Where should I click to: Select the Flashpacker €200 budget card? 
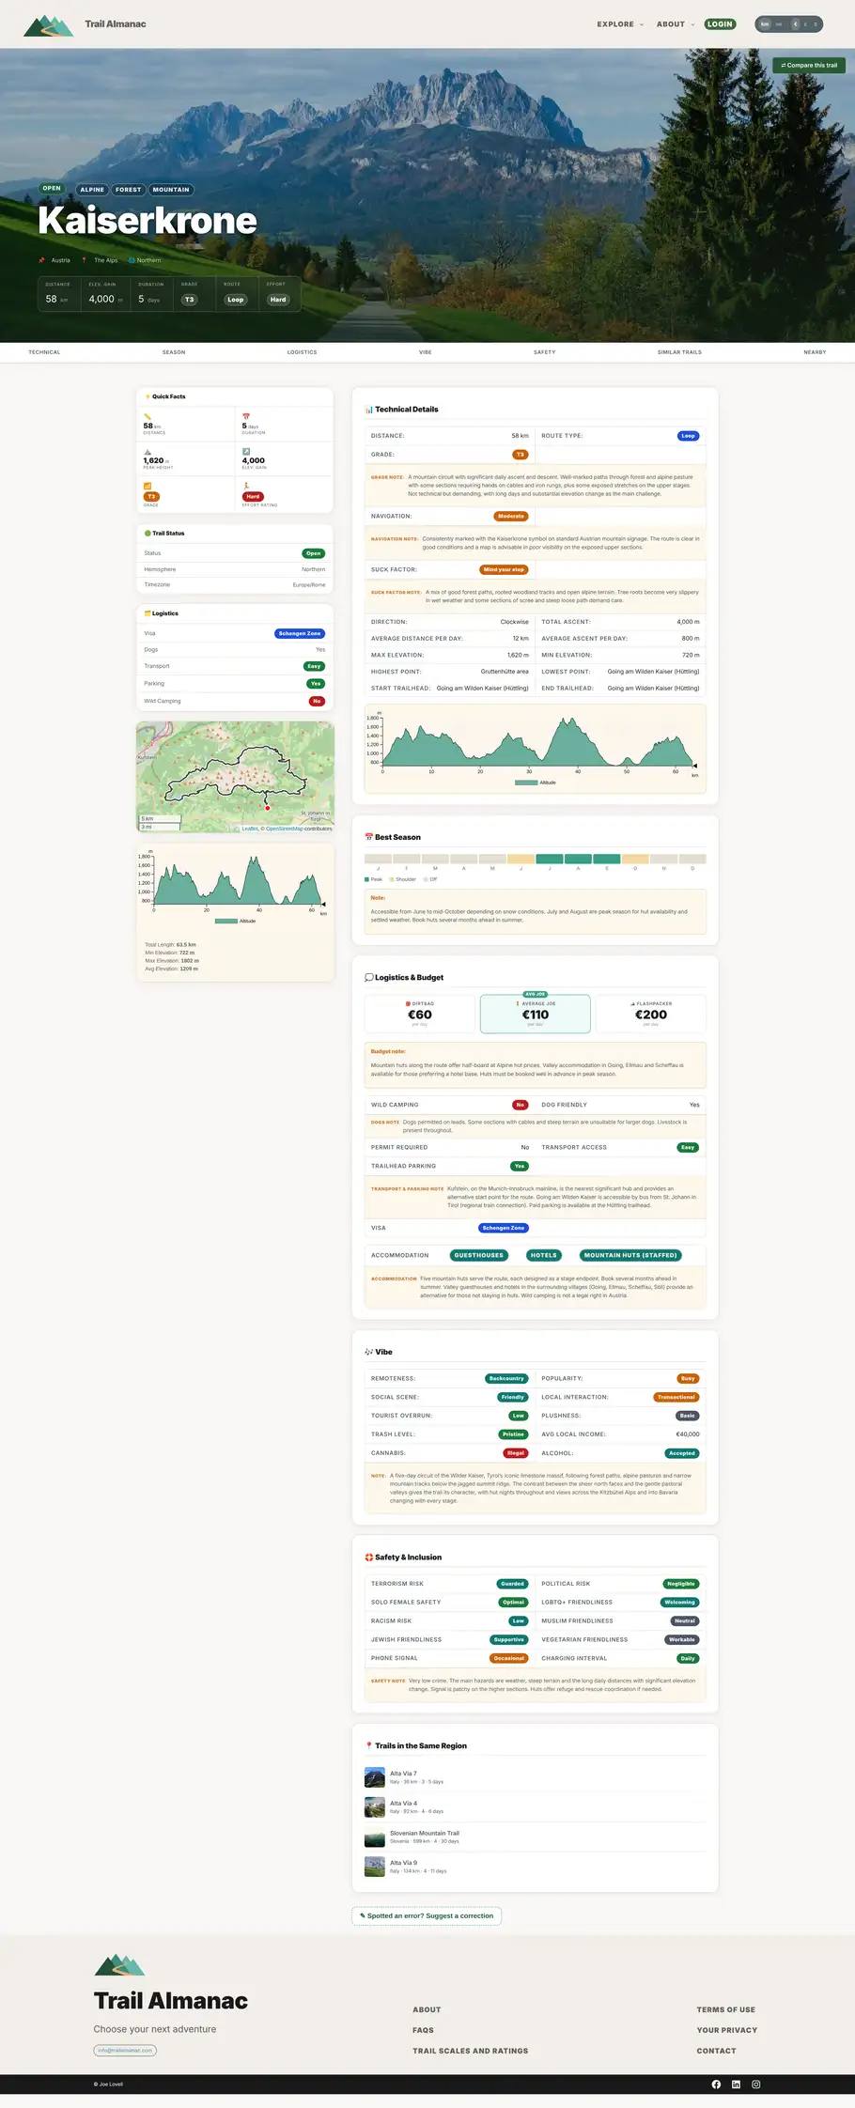coord(651,1014)
